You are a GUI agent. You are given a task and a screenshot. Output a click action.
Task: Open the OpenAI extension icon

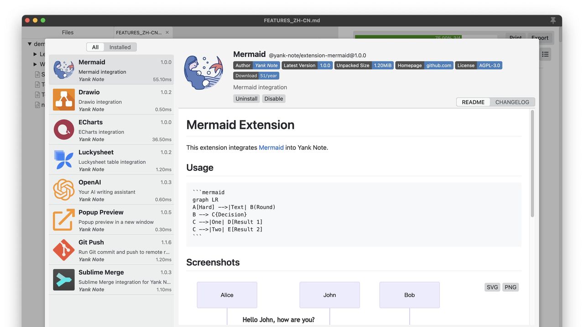[x=64, y=190]
